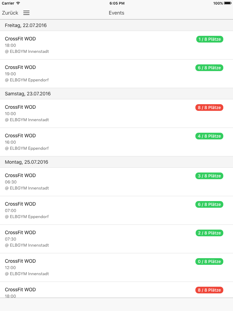This screenshot has height=311, width=233.
Task: Open the hamburger menu icon
Action: tap(26, 13)
